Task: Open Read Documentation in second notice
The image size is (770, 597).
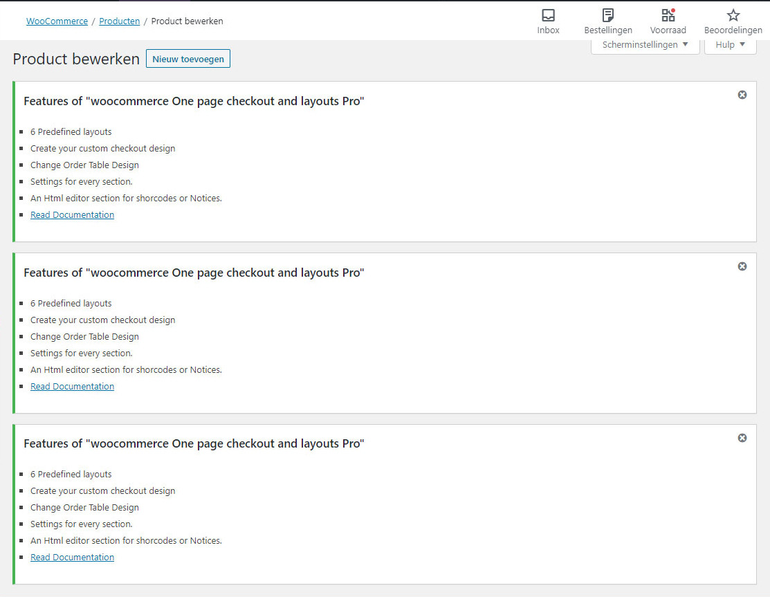Action: (x=72, y=387)
